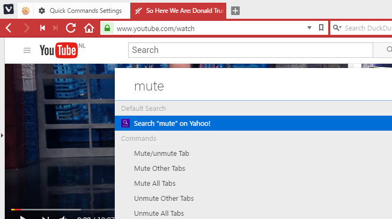Select Search "mute" on Yahoo!
Viewport: 392px width, 219px height.
point(253,123)
